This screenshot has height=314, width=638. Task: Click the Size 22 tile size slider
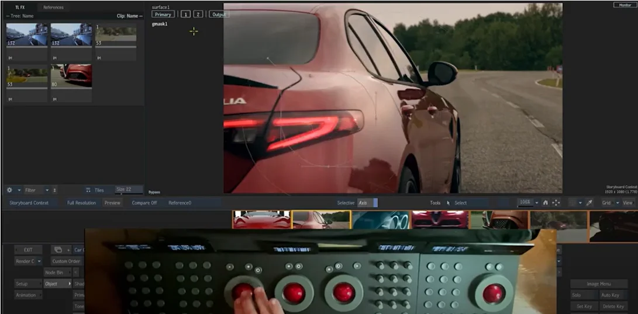(129, 190)
